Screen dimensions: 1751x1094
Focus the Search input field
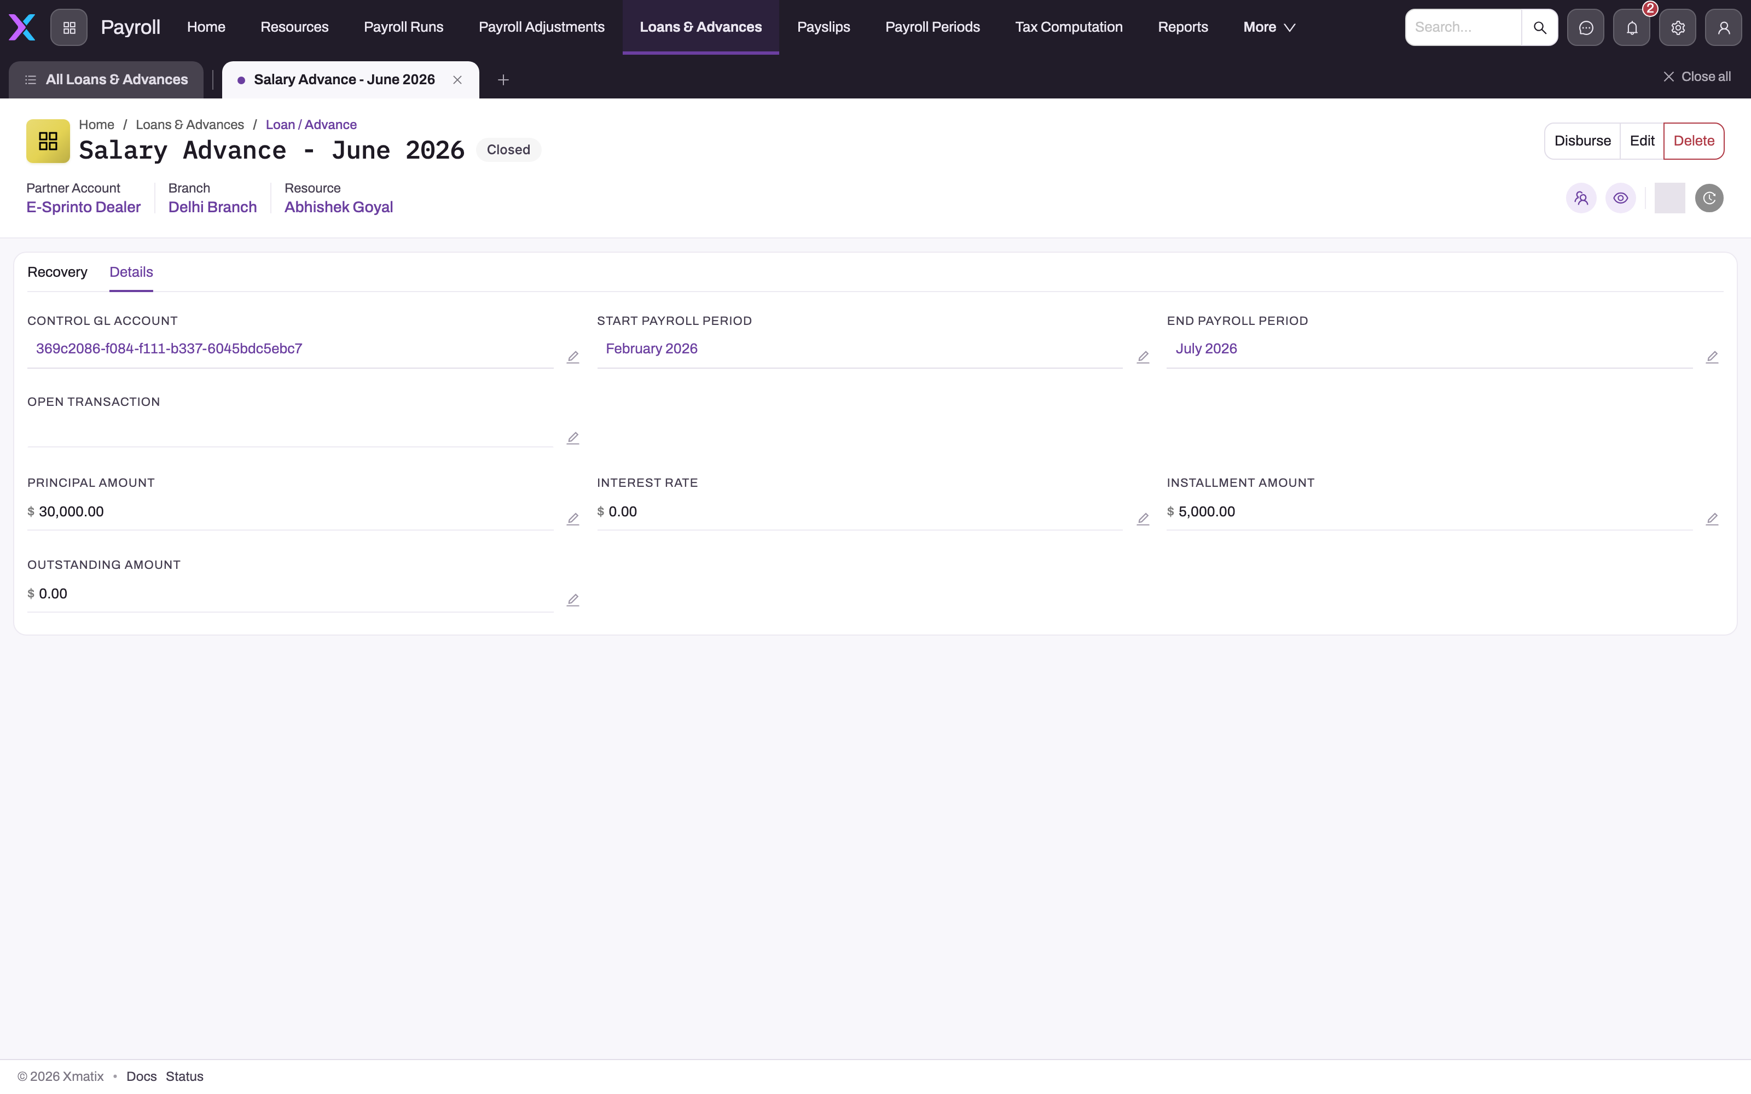coord(1463,27)
